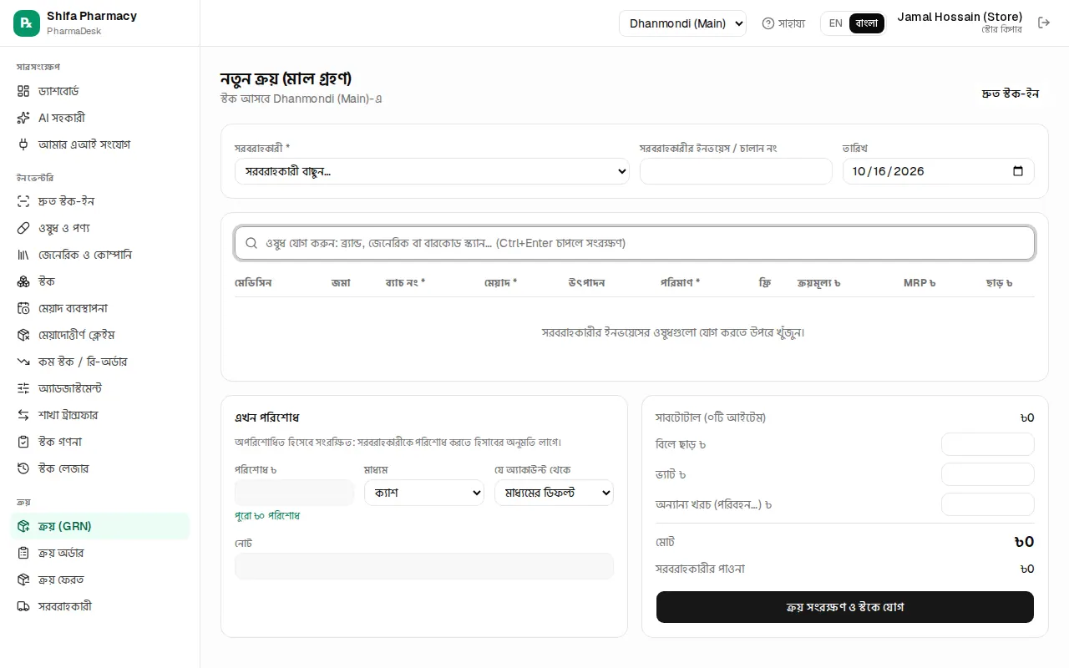1069x668 pixels.
Task: Focus the medicine search field
Action: click(635, 243)
